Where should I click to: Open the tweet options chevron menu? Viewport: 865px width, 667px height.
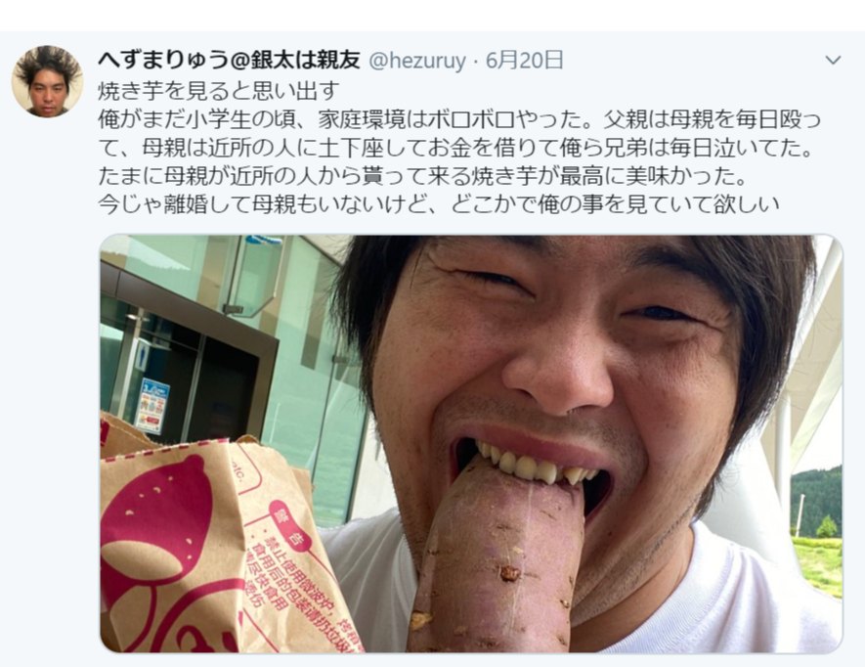pyautogui.click(x=833, y=60)
